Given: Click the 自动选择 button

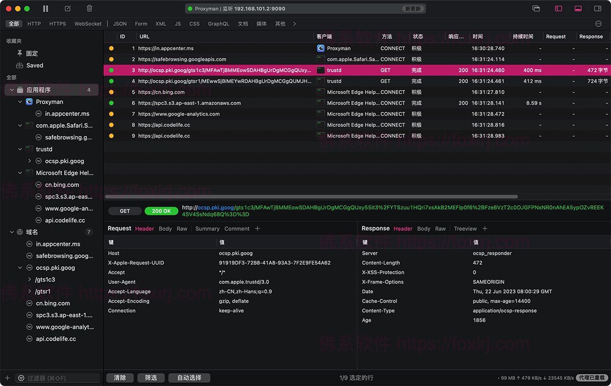Looking at the screenshot, I should click(189, 378).
